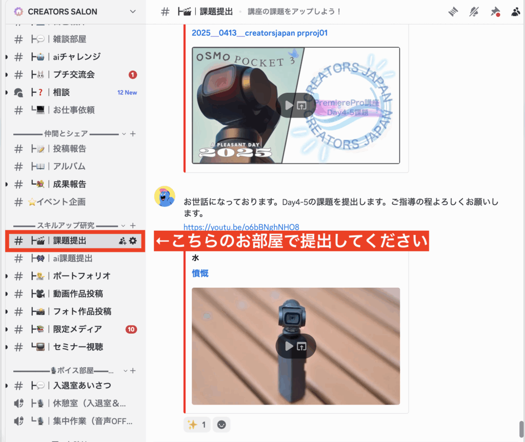Play the OSMO POCKET 3 video
525x442 pixels.
[289, 106]
